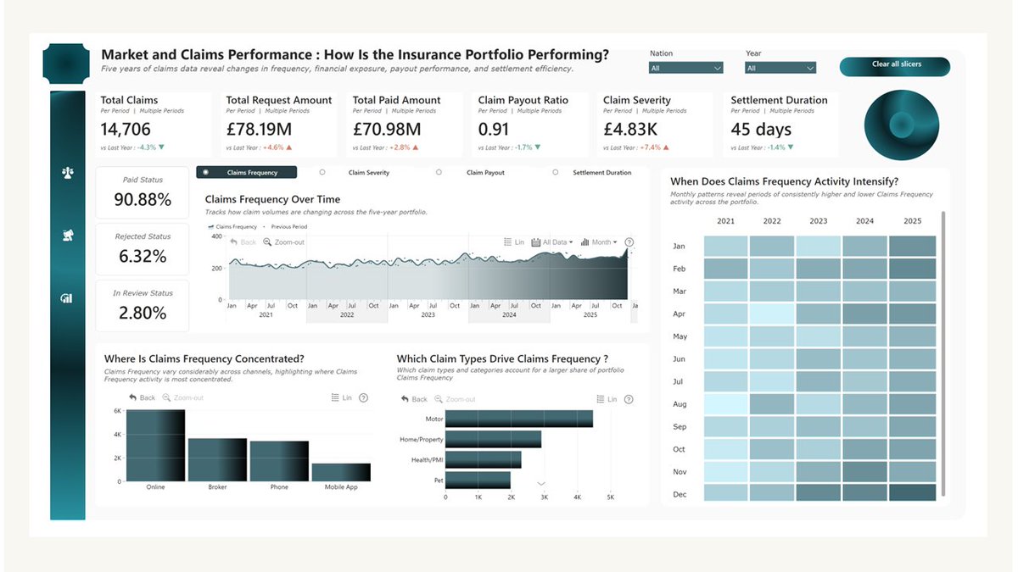Select the Online bar in channel chart

[155, 446]
